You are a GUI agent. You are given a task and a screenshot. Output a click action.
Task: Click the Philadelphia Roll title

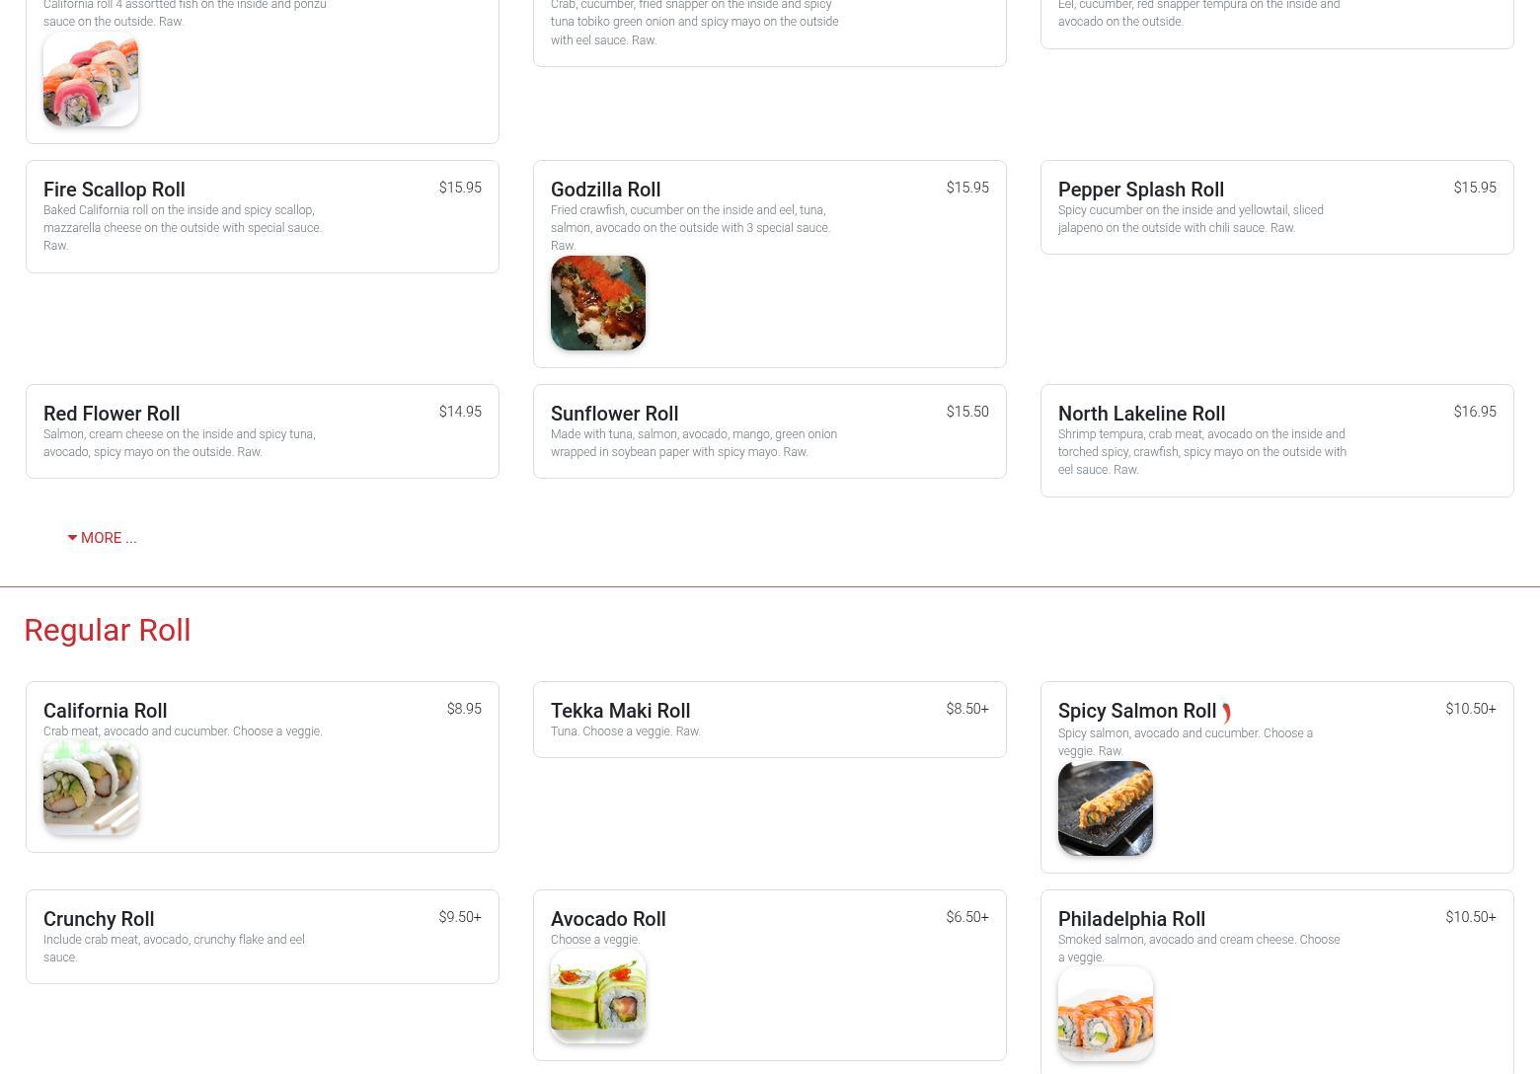(x=1131, y=919)
